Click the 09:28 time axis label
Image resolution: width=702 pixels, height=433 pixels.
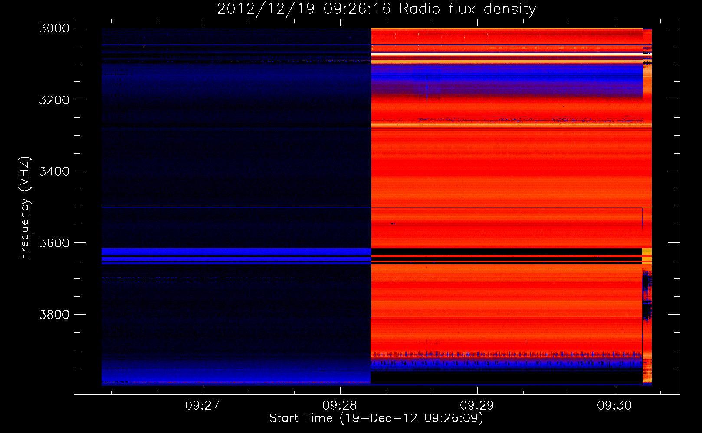click(340, 406)
